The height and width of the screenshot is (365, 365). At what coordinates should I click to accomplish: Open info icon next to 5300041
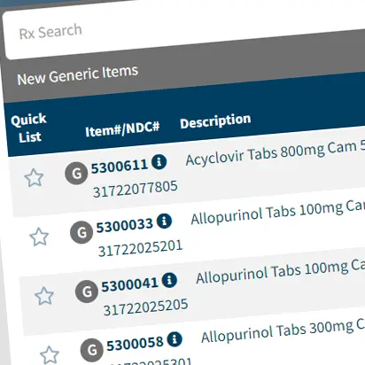[169, 280]
